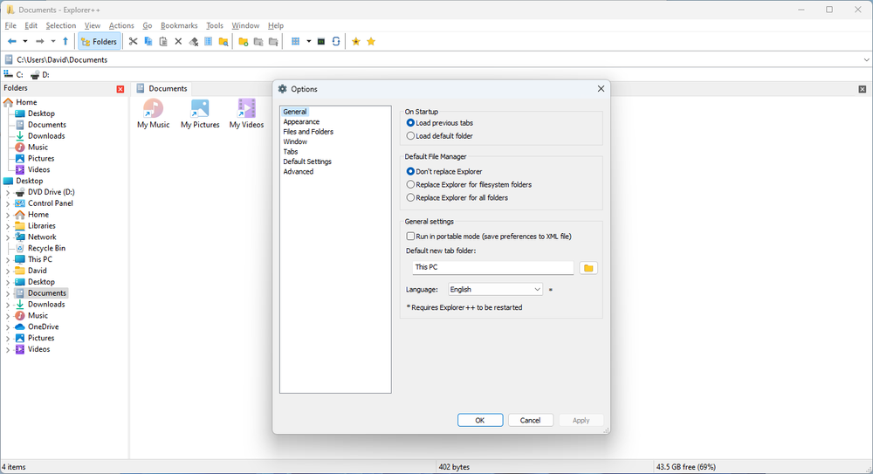The image size is (873, 474).
Task: Click the Views grid icon
Action: coord(296,41)
